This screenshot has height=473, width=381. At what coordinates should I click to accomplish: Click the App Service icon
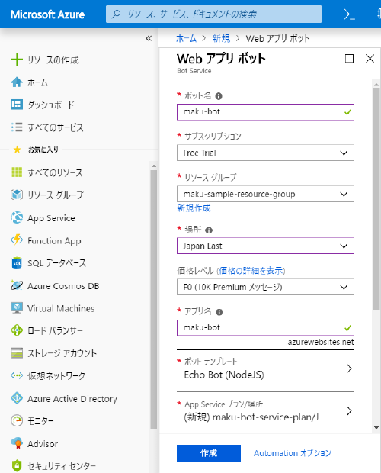[17, 217]
